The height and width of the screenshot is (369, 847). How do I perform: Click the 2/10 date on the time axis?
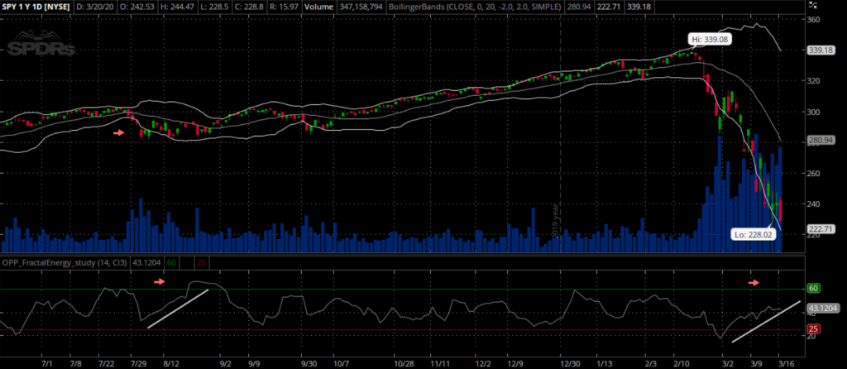682,363
